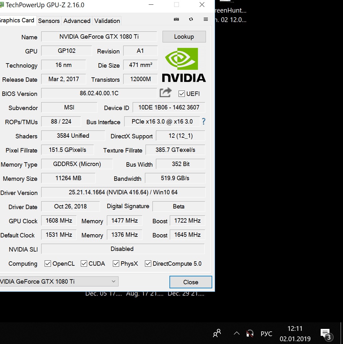Viewport: 343px width, 344px height.
Task: Toggle the PhysX checkbox
Action: point(116,264)
